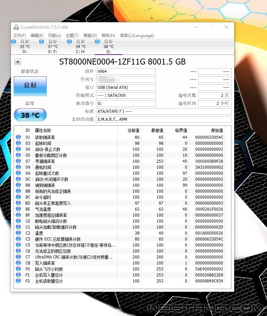Click the power-on hours value 2 小时
The height and width of the screenshot is (316, 267).
point(215,103)
